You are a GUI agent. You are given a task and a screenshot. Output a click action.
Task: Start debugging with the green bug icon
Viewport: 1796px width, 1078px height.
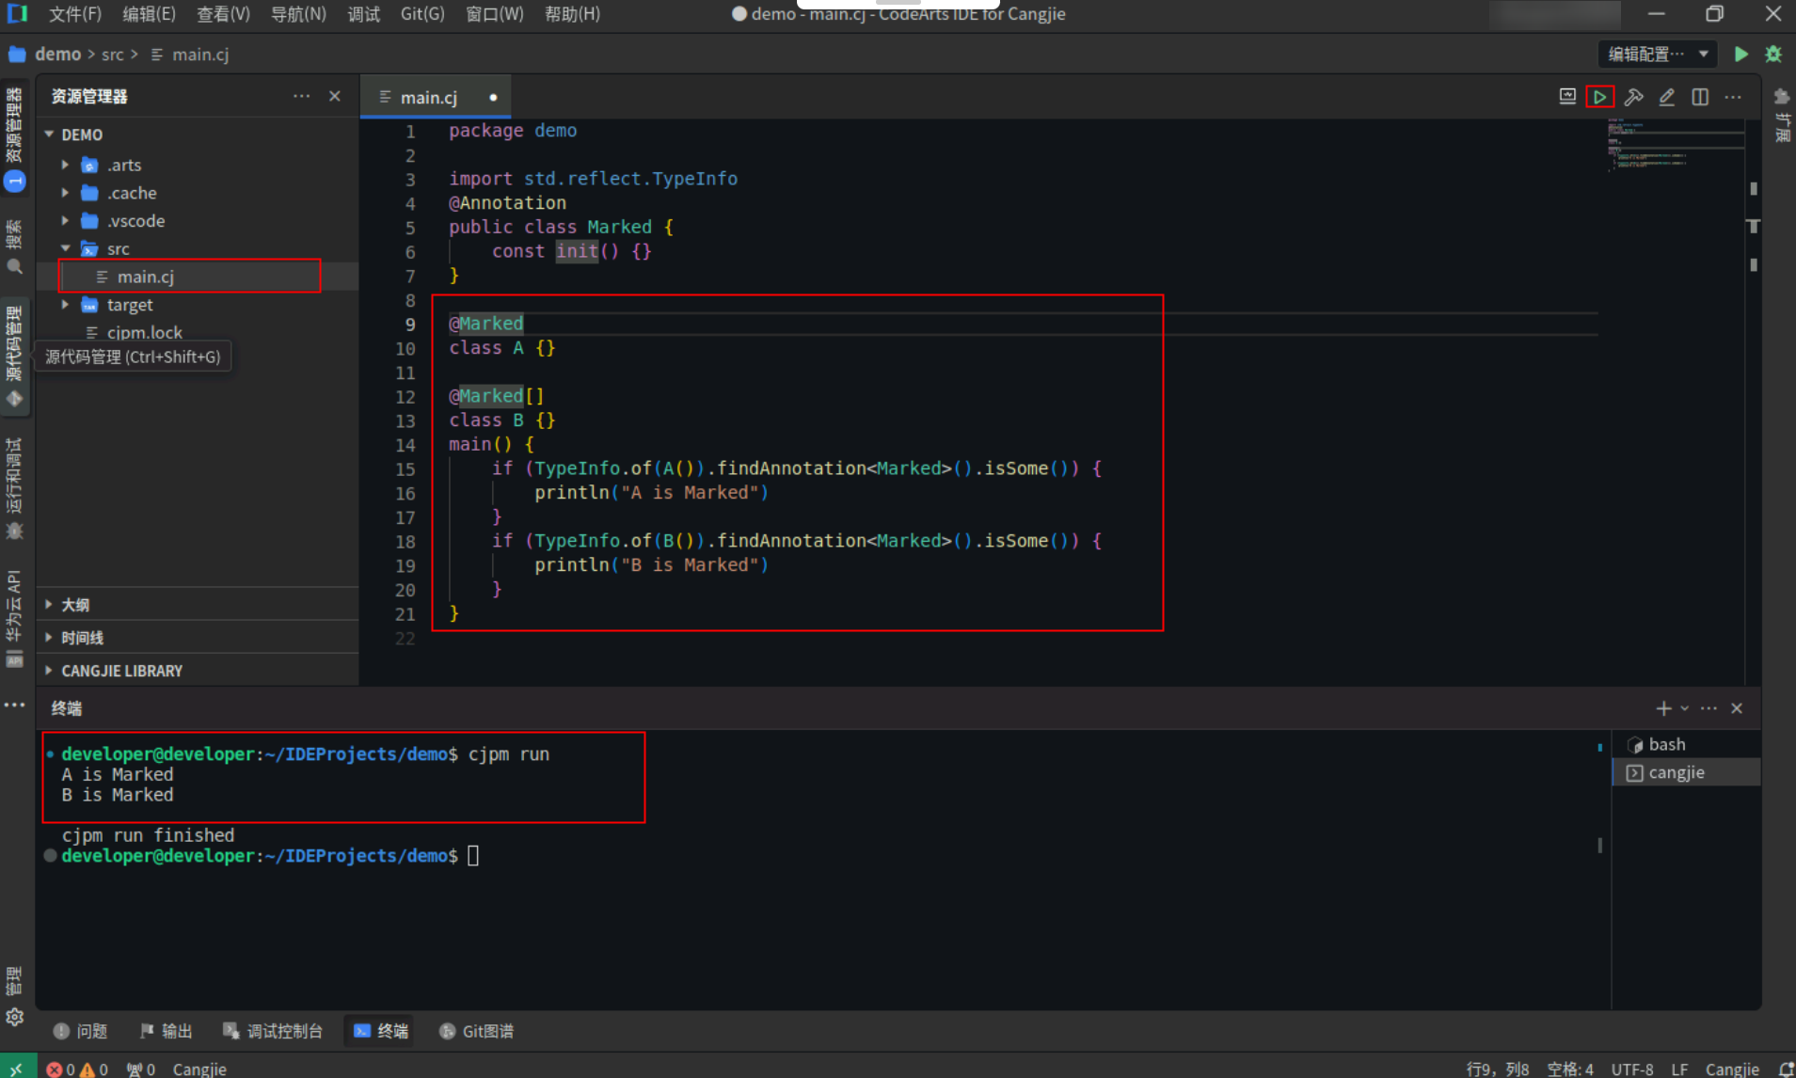pos(1773,55)
